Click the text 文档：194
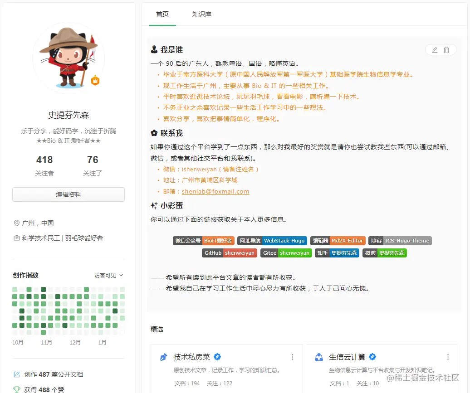Image resolution: width=470 pixels, height=393 pixels. click(187, 383)
